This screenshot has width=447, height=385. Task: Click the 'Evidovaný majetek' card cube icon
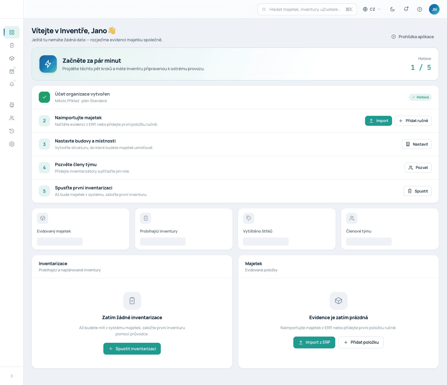(x=43, y=218)
